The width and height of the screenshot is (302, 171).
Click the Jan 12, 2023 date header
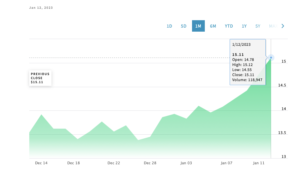[x=41, y=8]
